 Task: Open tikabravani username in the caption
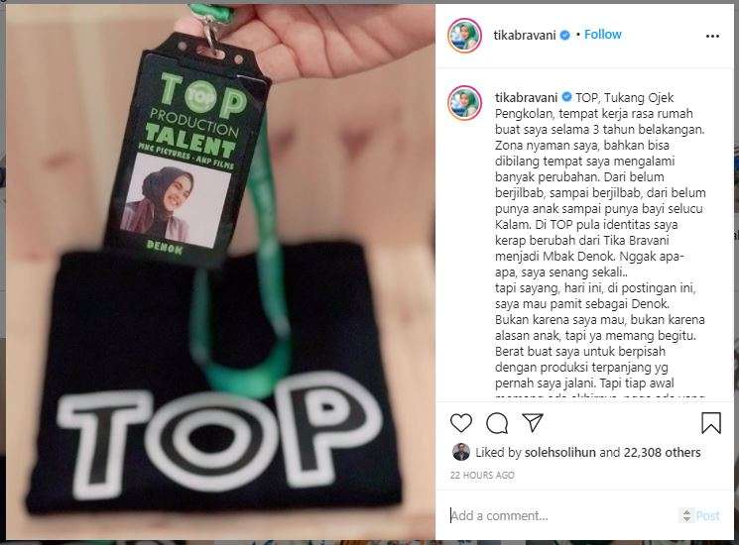pos(526,97)
